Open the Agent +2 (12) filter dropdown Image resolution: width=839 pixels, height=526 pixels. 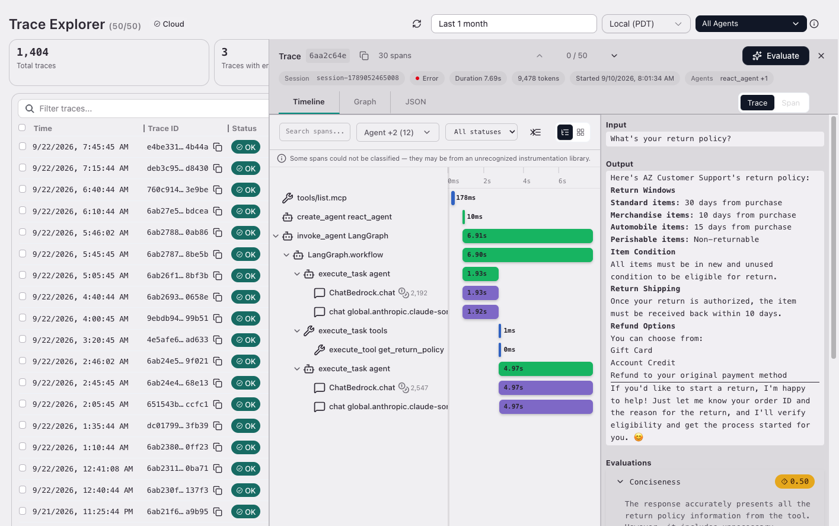[397, 132]
